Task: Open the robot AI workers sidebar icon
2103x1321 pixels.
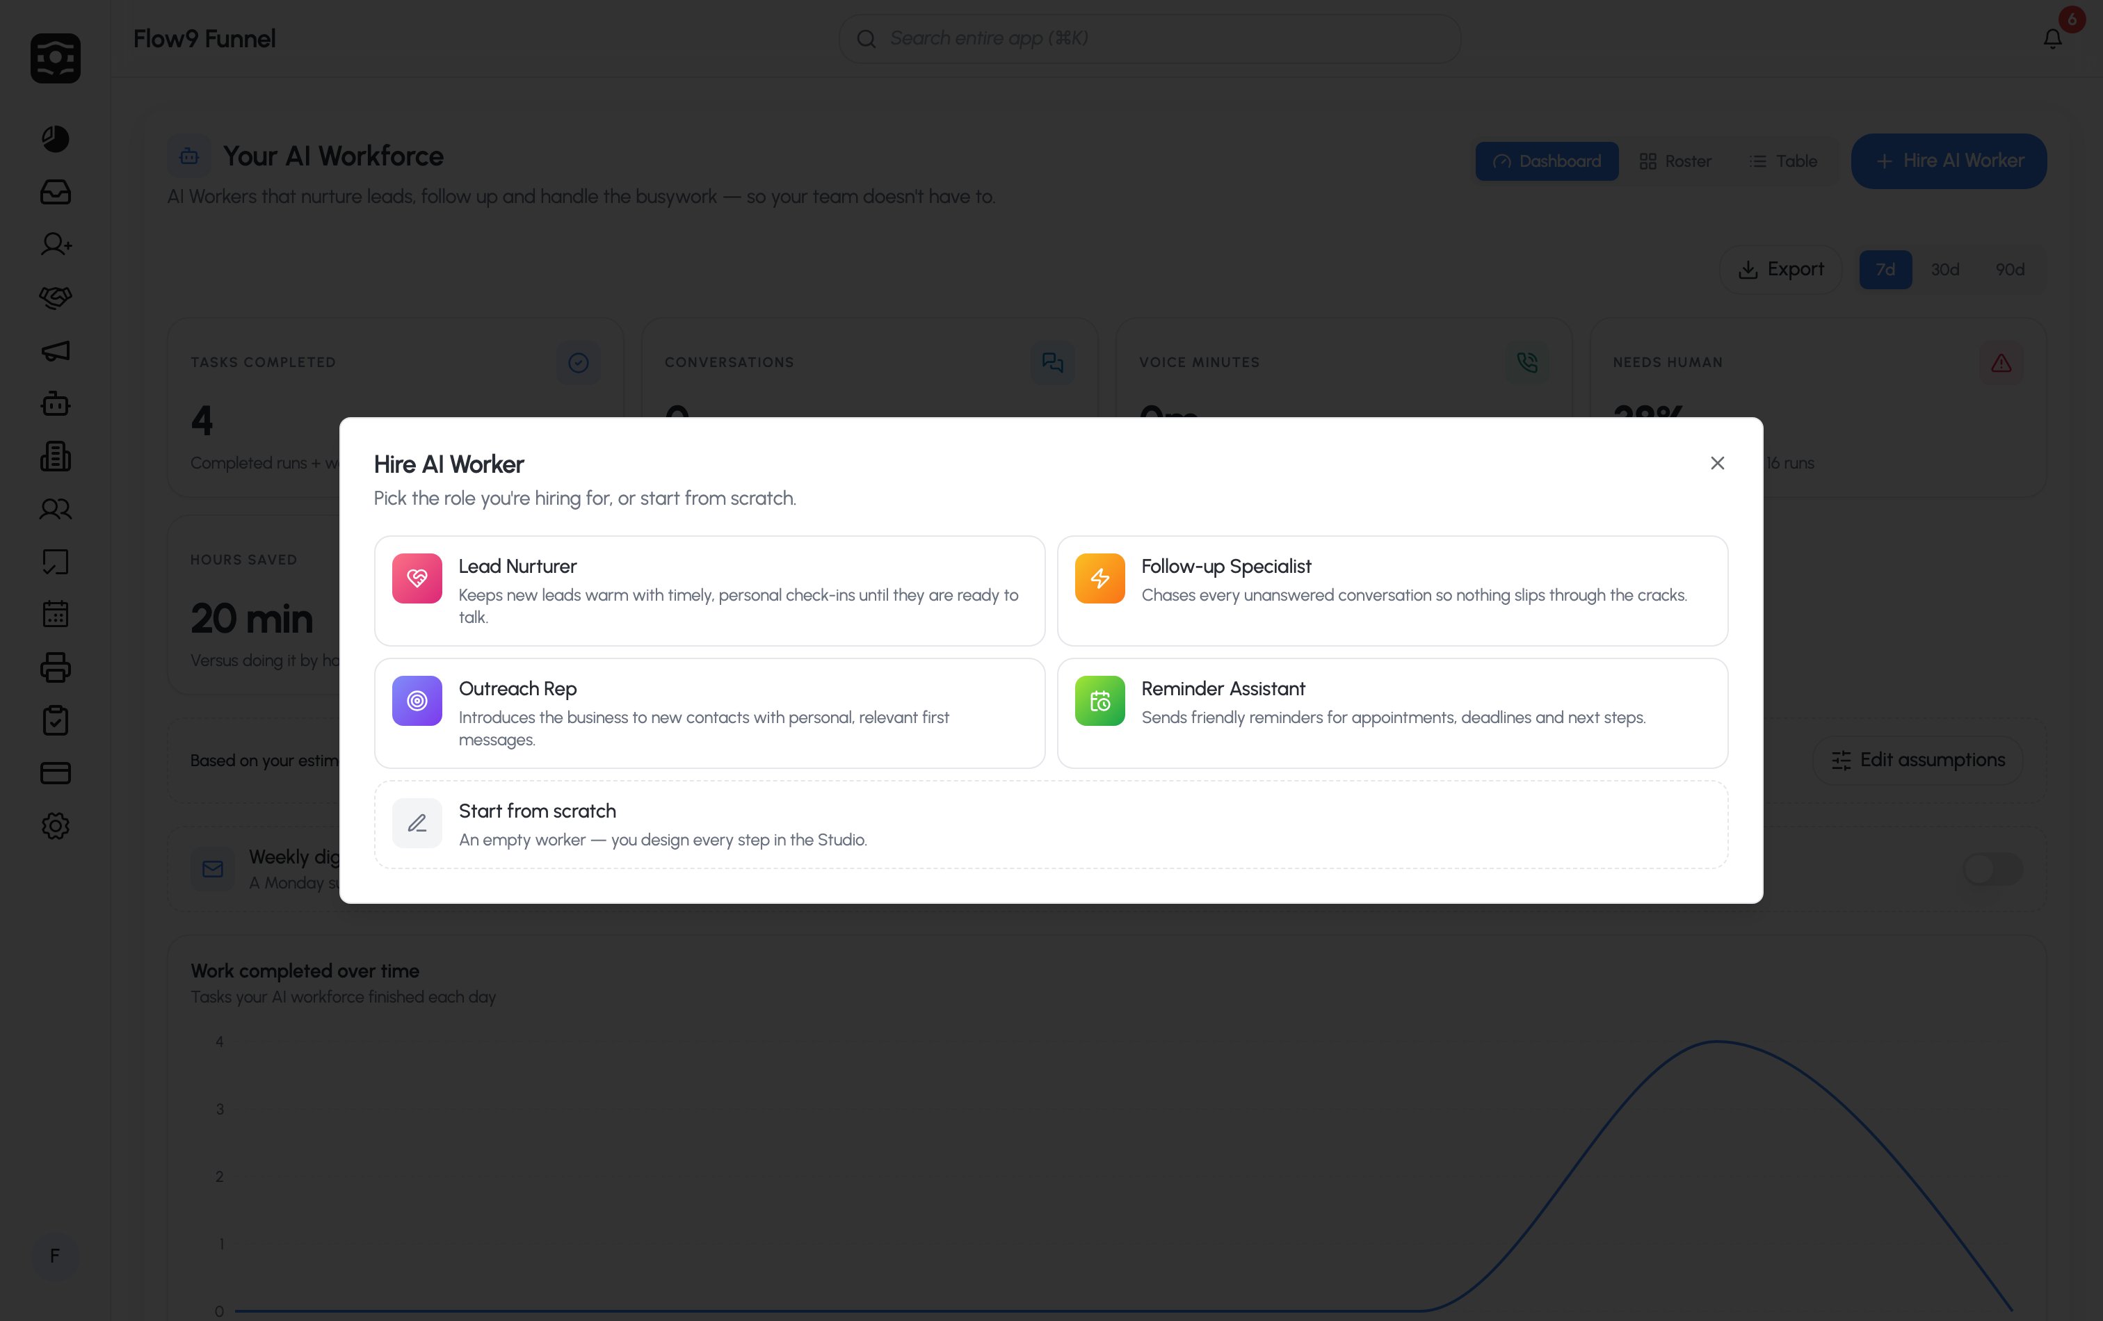Action: click(55, 403)
